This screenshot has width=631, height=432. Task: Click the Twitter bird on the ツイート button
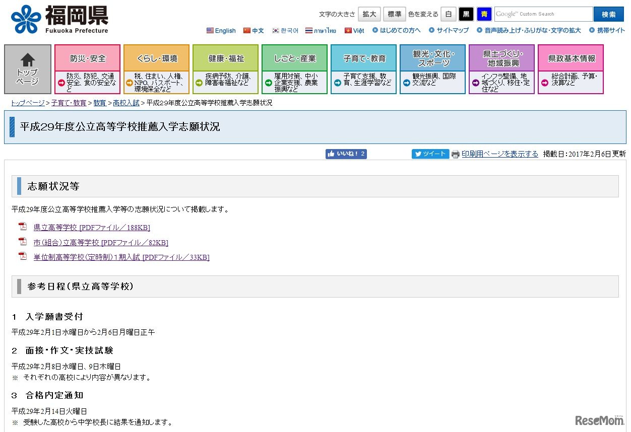pos(419,154)
